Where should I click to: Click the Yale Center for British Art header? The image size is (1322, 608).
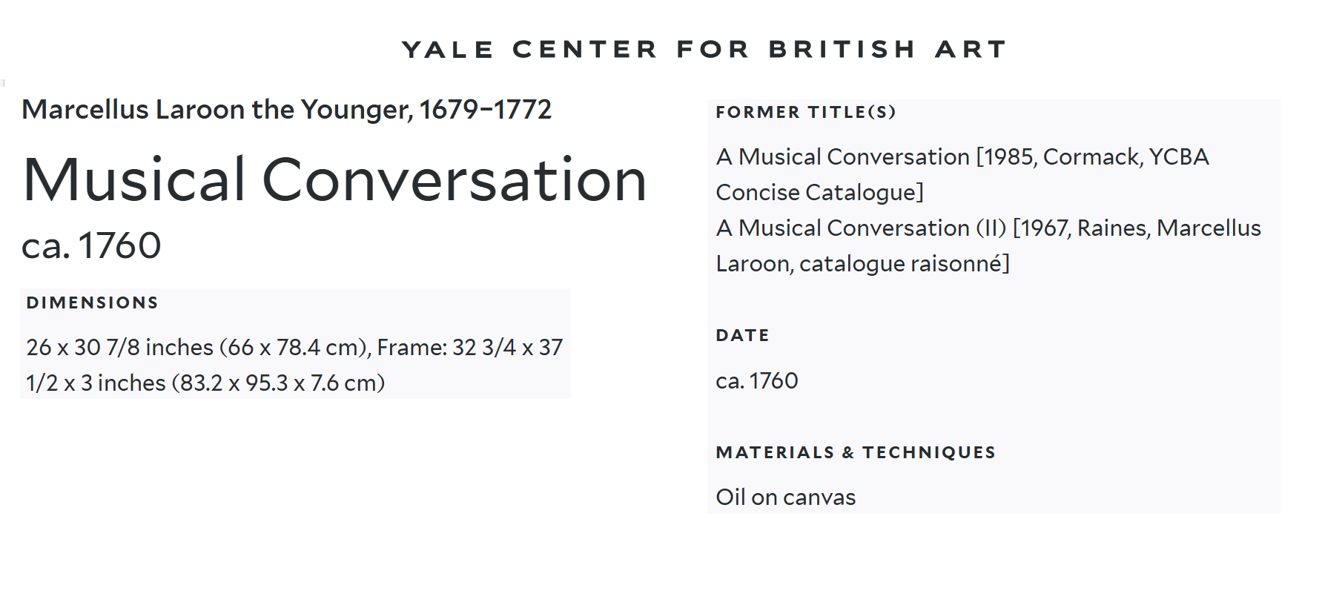pyautogui.click(x=704, y=50)
